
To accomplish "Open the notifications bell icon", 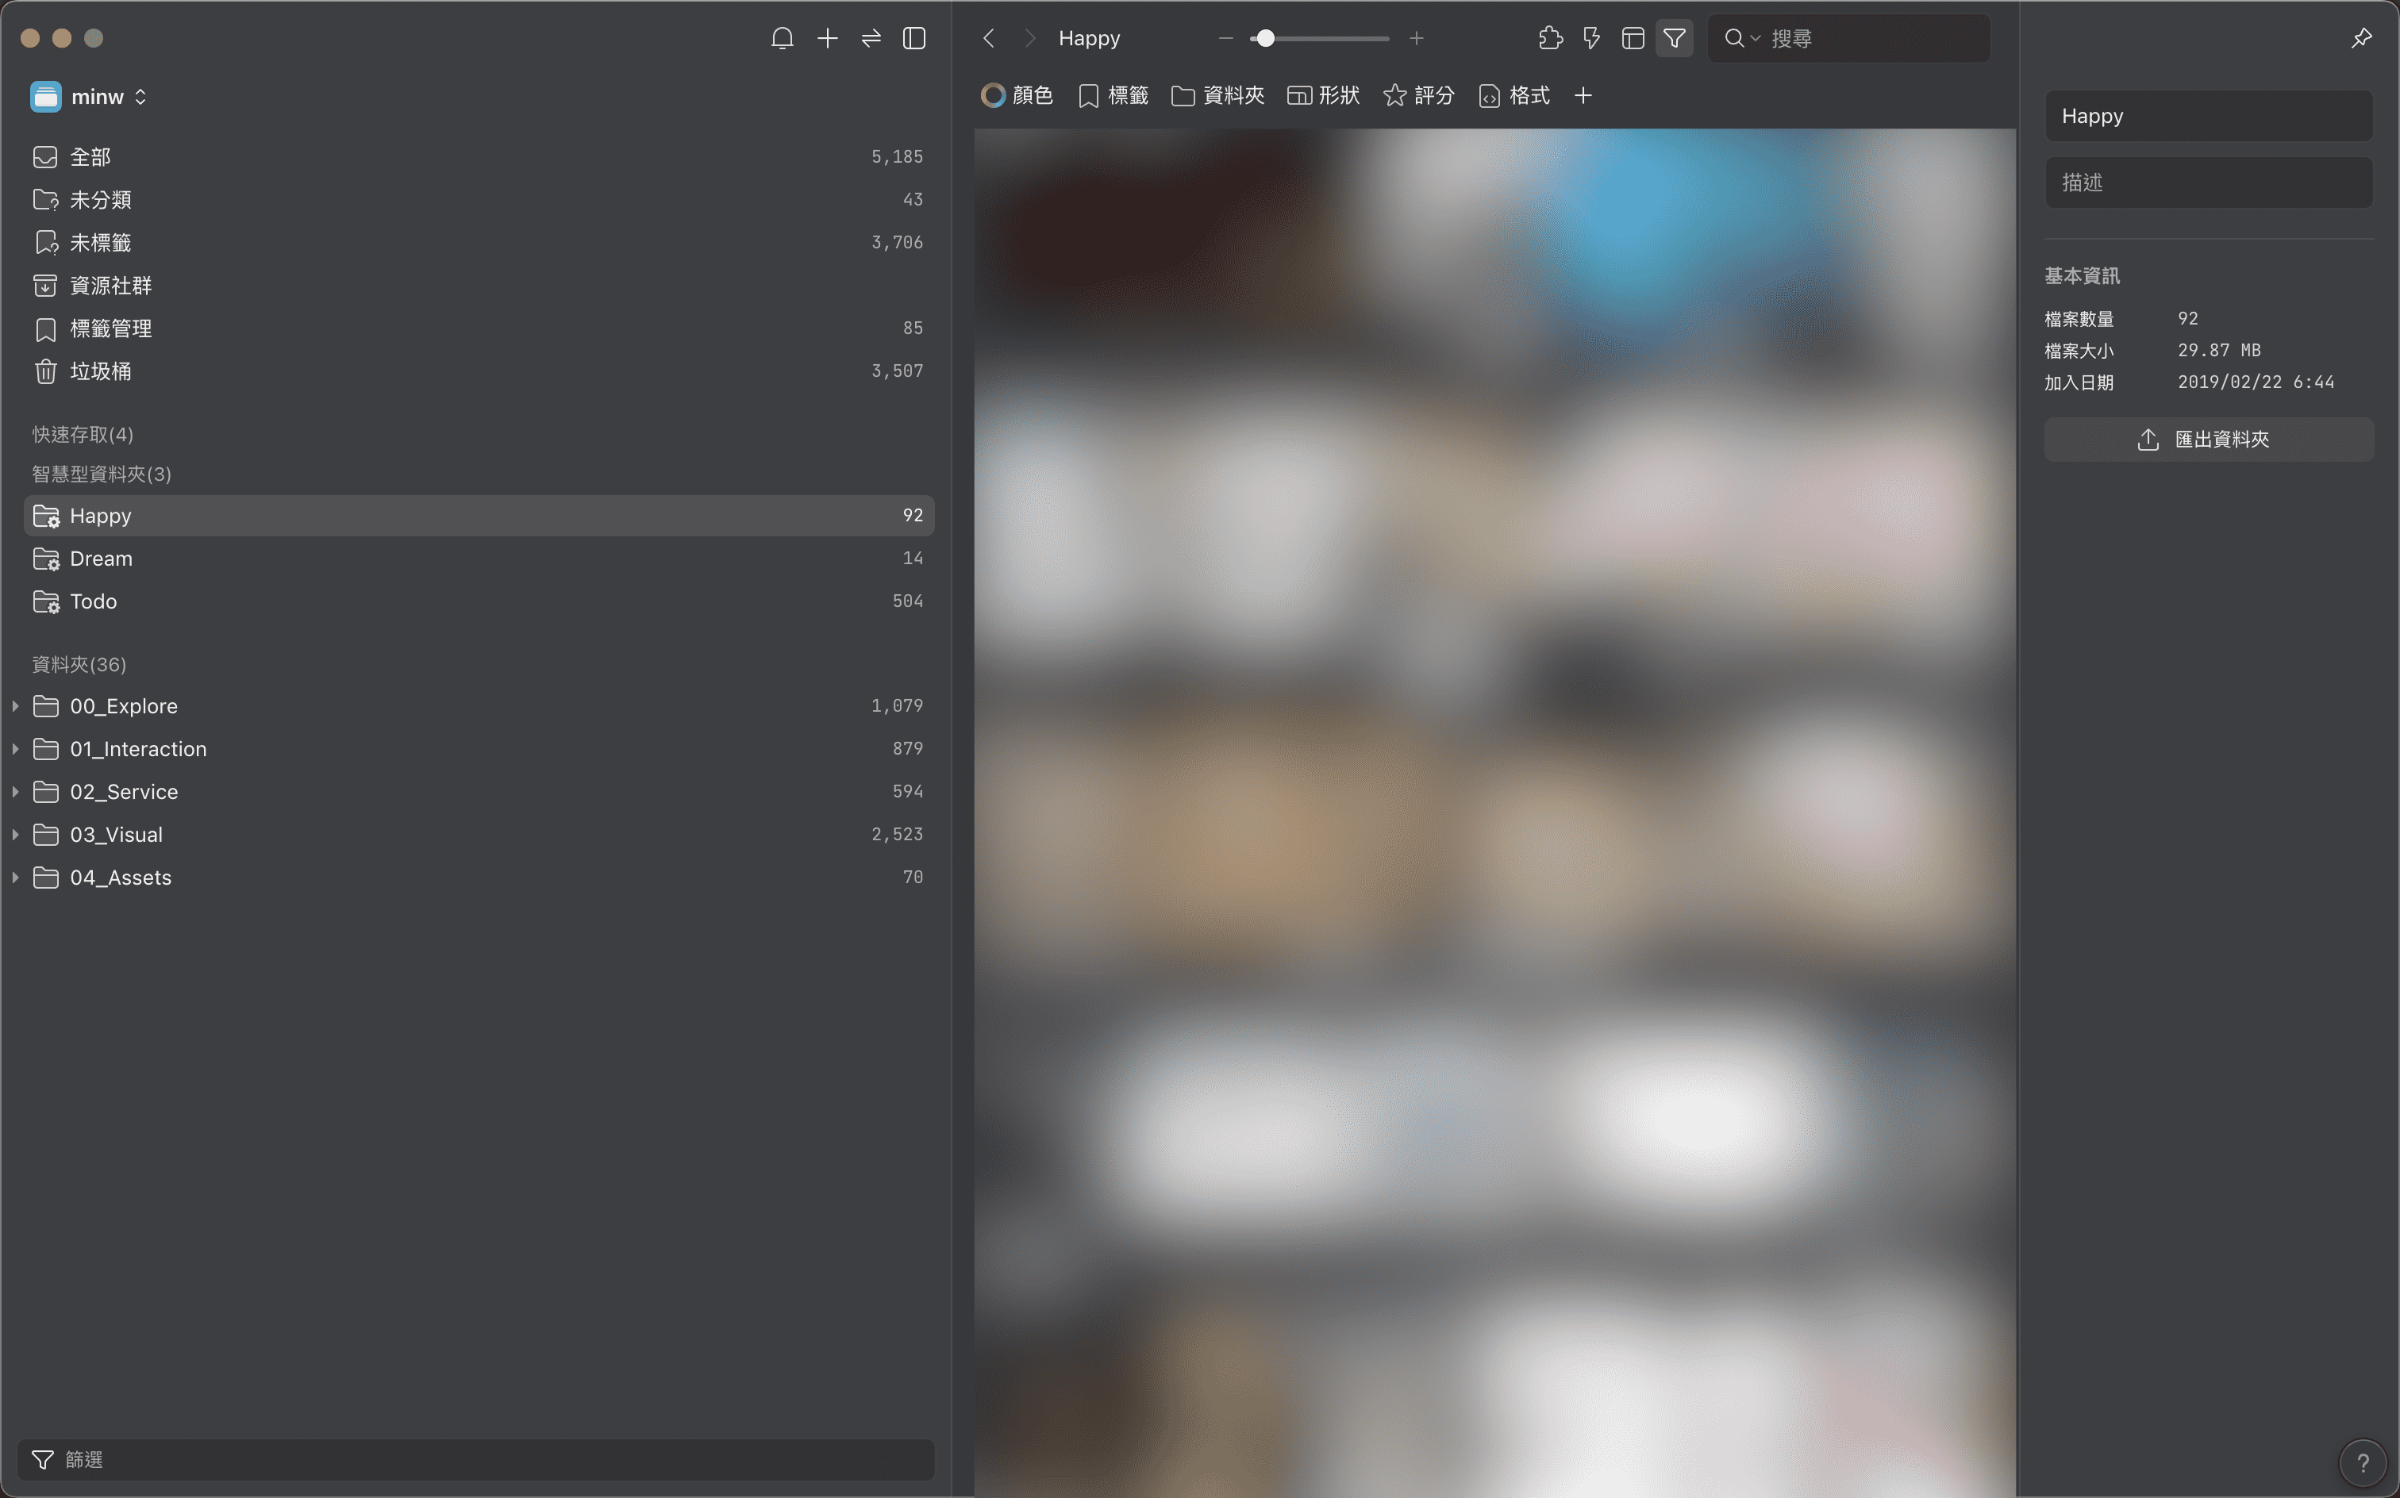I will [782, 37].
